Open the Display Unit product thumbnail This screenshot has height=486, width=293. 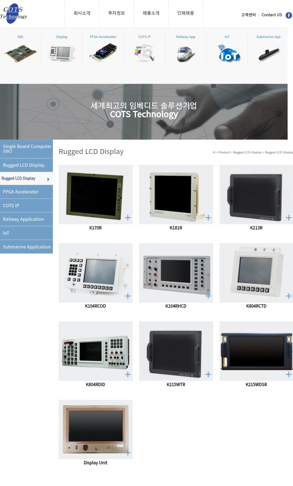[95, 430]
